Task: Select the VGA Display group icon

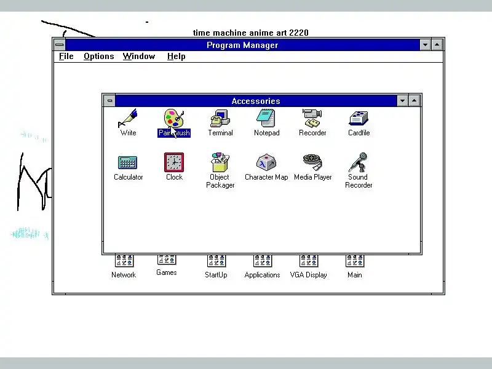Action: pyautogui.click(x=309, y=261)
